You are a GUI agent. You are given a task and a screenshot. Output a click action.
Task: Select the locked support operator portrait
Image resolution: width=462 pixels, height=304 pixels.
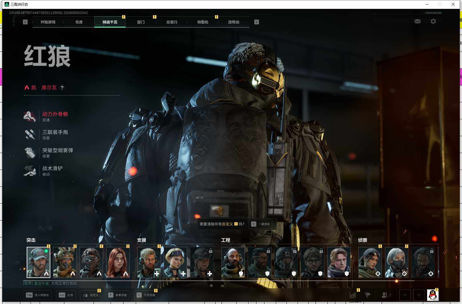coord(202,262)
